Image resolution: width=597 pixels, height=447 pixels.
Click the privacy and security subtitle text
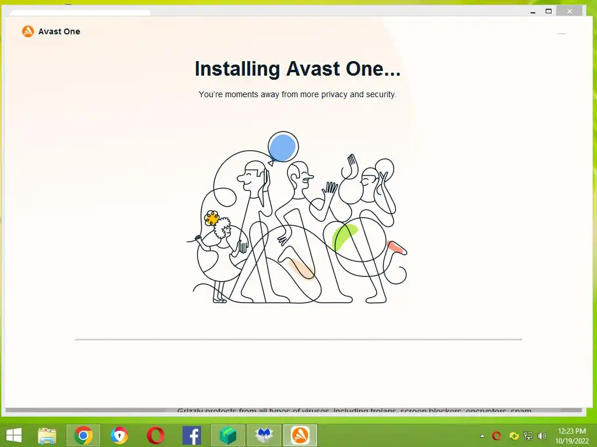coord(298,94)
